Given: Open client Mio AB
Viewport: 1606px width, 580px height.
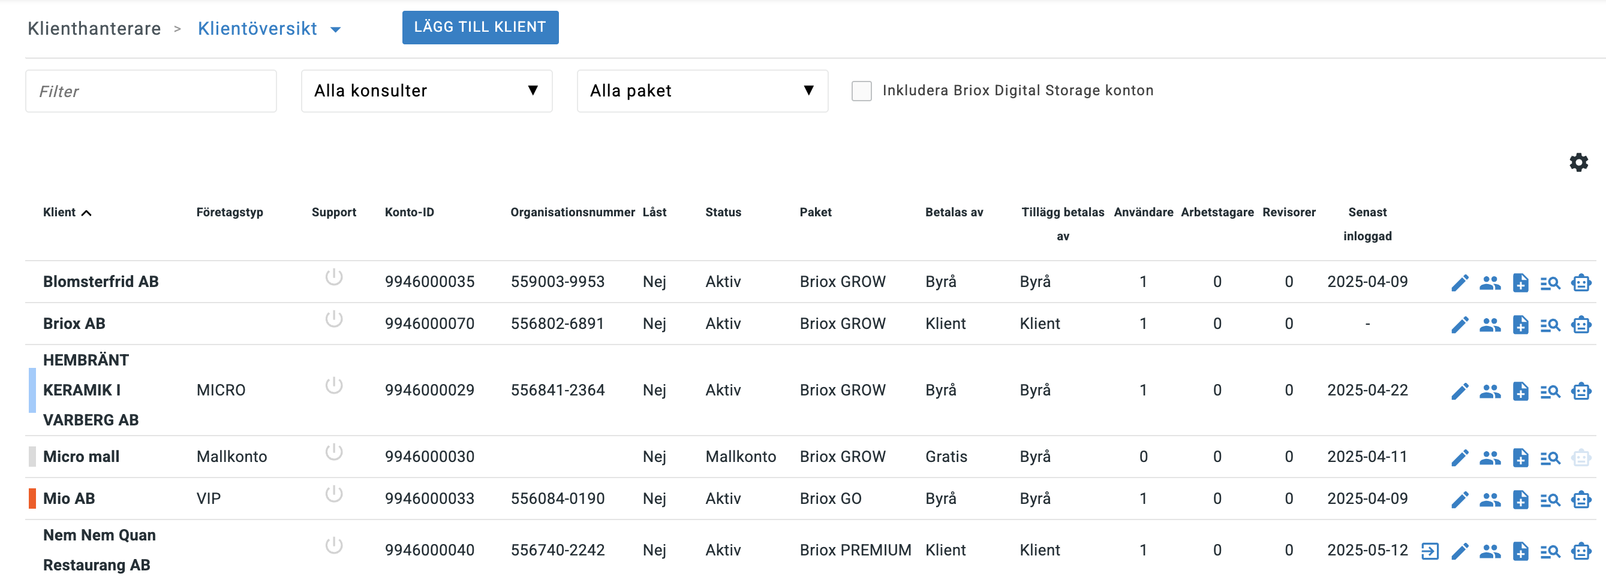Looking at the screenshot, I should pos(69,499).
